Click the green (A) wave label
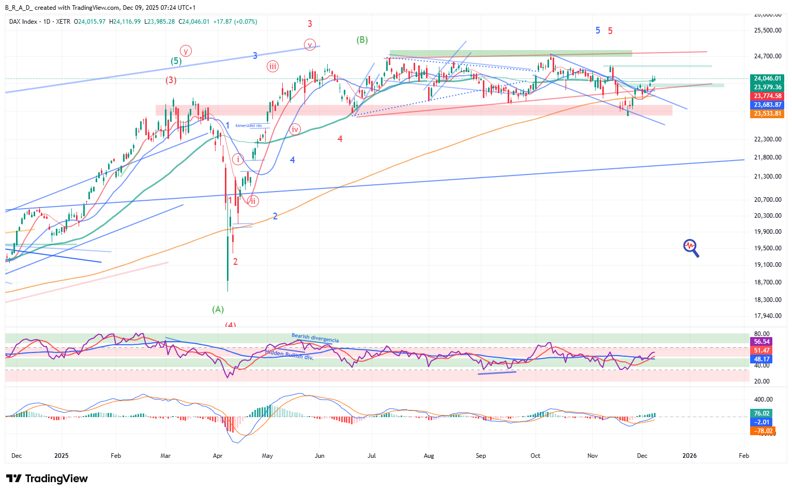 tap(218, 309)
